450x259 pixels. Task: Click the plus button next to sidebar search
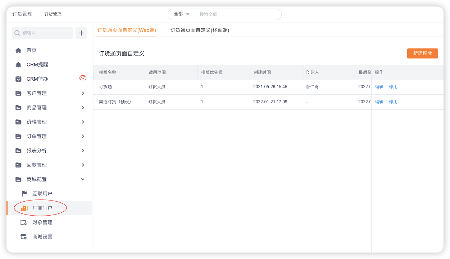81,33
